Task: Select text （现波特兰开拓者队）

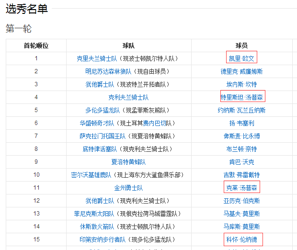Action: 143,84
